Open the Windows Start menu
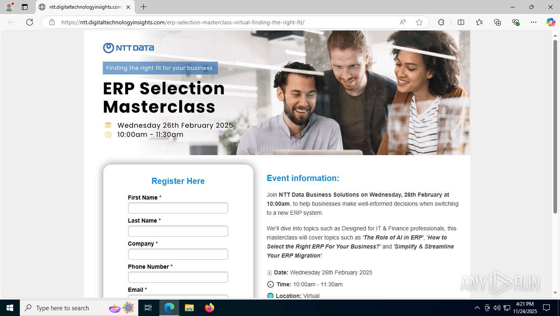Image resolution: width=560 pixels, height=316 pixels. (9, 308)
